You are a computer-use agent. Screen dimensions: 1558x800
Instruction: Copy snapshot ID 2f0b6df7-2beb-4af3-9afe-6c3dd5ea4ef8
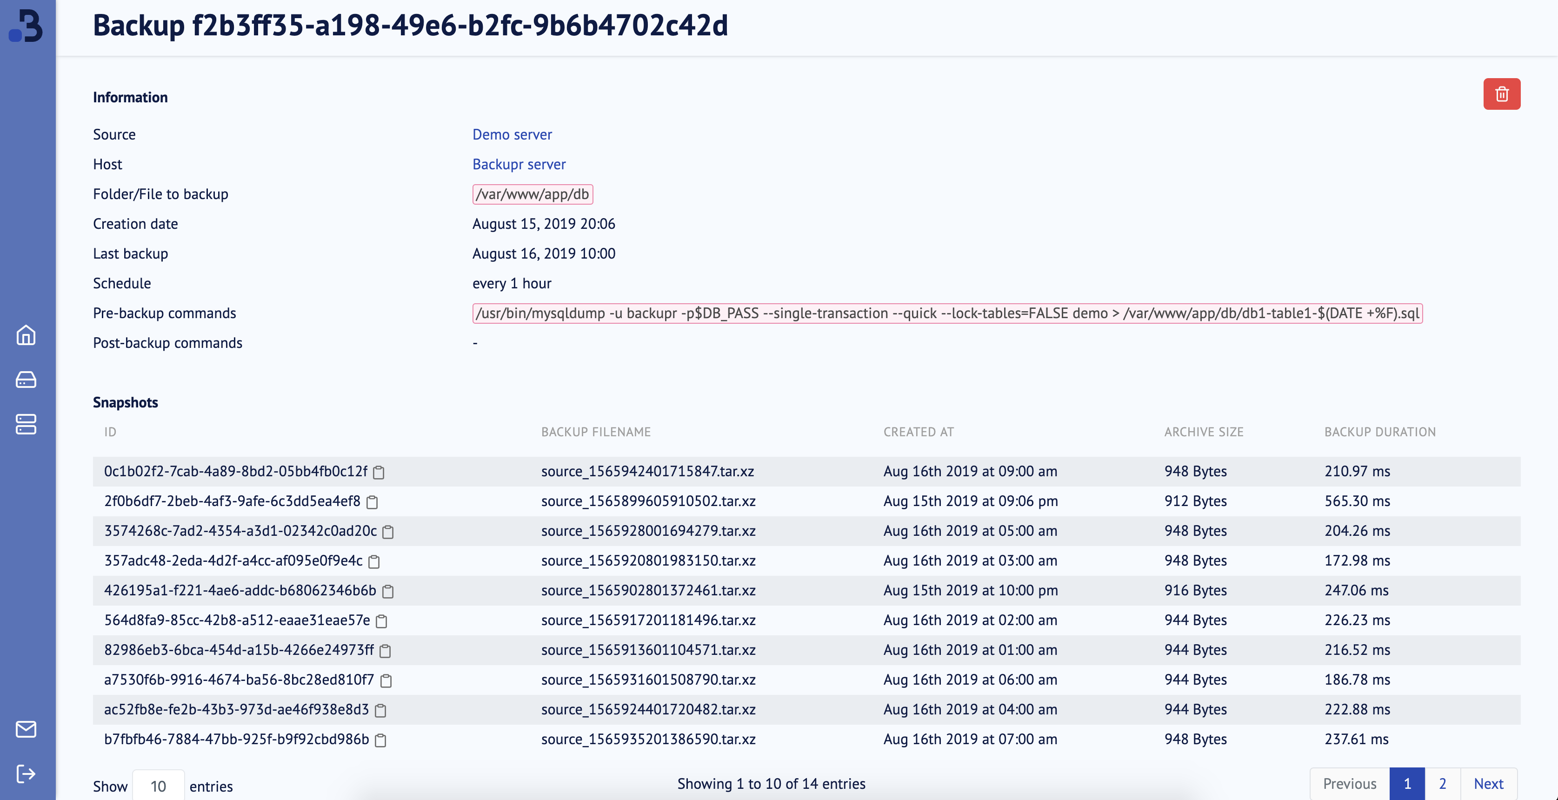pyautogui.click(x=372, y=502)
